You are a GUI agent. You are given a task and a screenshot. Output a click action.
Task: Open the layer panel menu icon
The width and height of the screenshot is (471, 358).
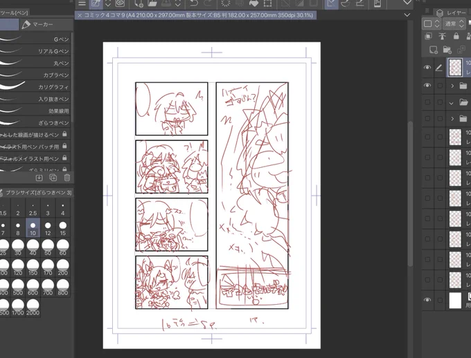(427, 11)
